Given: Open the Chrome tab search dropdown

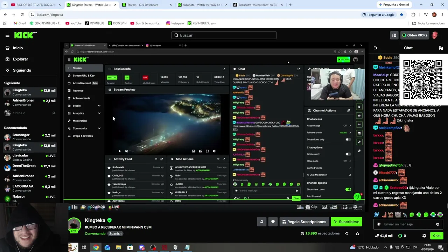Looking at the screenshot, I should coord(5,5).
